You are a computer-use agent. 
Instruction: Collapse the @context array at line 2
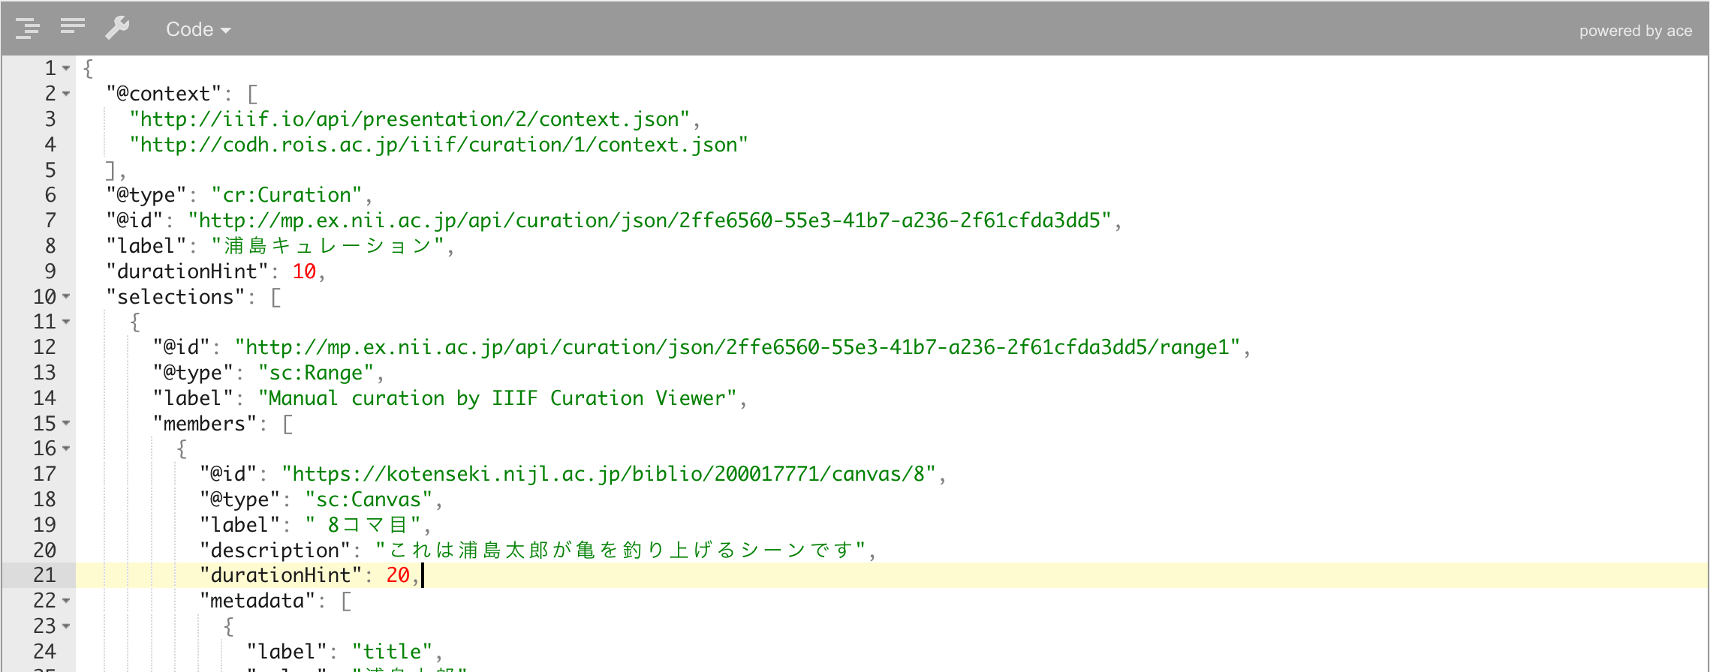(x=66, y=94)
